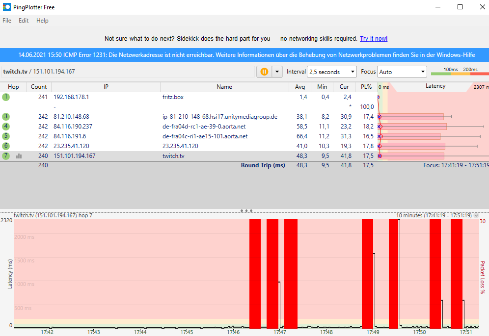Screen dimensions: 489x336
Task: Click the Latency graph column header
Action: (x=435, y=86)
